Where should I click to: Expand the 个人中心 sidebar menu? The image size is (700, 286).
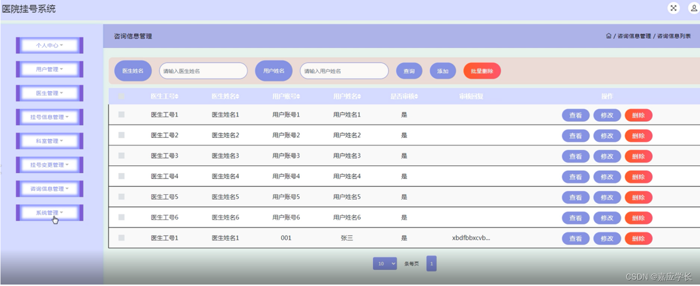(49, 45)
